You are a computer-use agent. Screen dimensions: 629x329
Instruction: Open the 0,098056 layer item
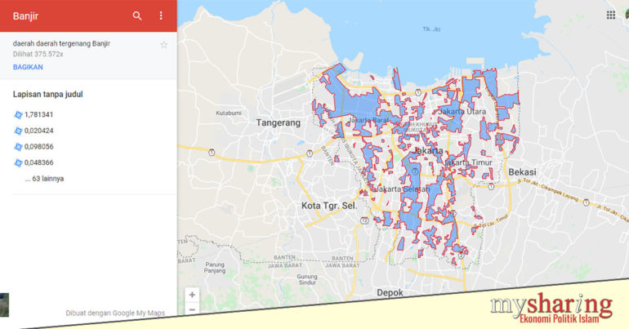[39, 146]
